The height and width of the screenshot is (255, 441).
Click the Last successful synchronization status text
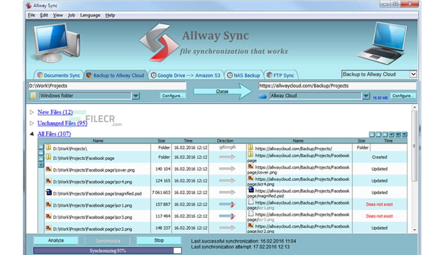(244, 241)
